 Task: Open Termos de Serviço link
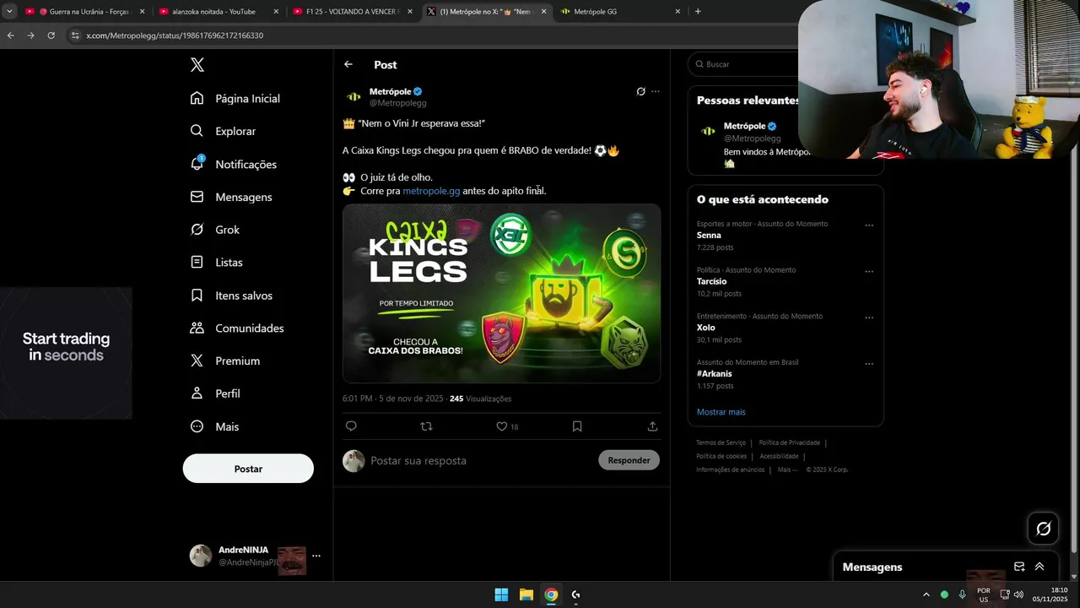(x=721, y=442)
